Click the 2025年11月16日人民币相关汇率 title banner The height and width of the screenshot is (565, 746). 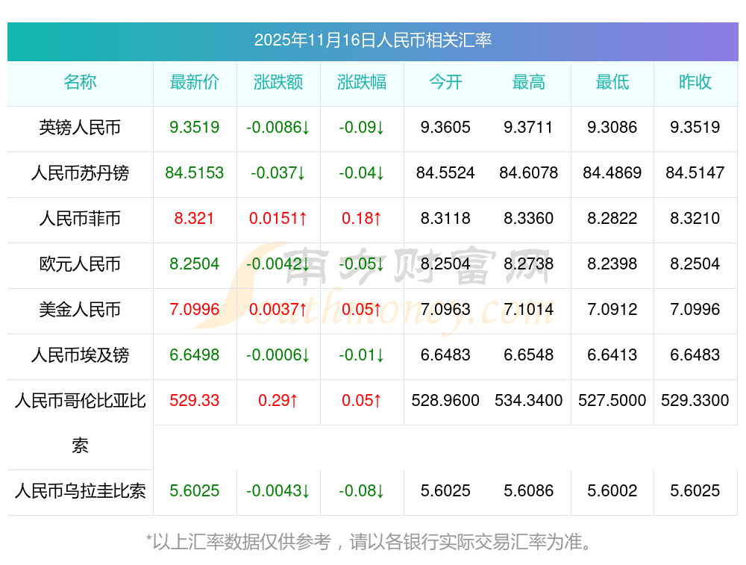click(x=372, y=40)
